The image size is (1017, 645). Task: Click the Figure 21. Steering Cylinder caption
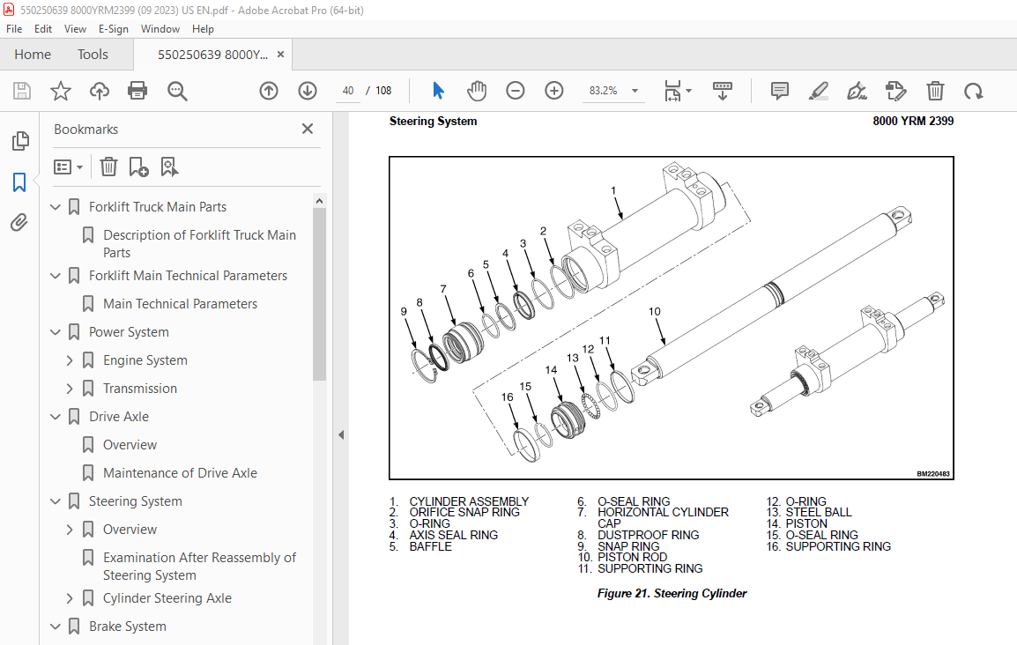click(x=672, y=593)
